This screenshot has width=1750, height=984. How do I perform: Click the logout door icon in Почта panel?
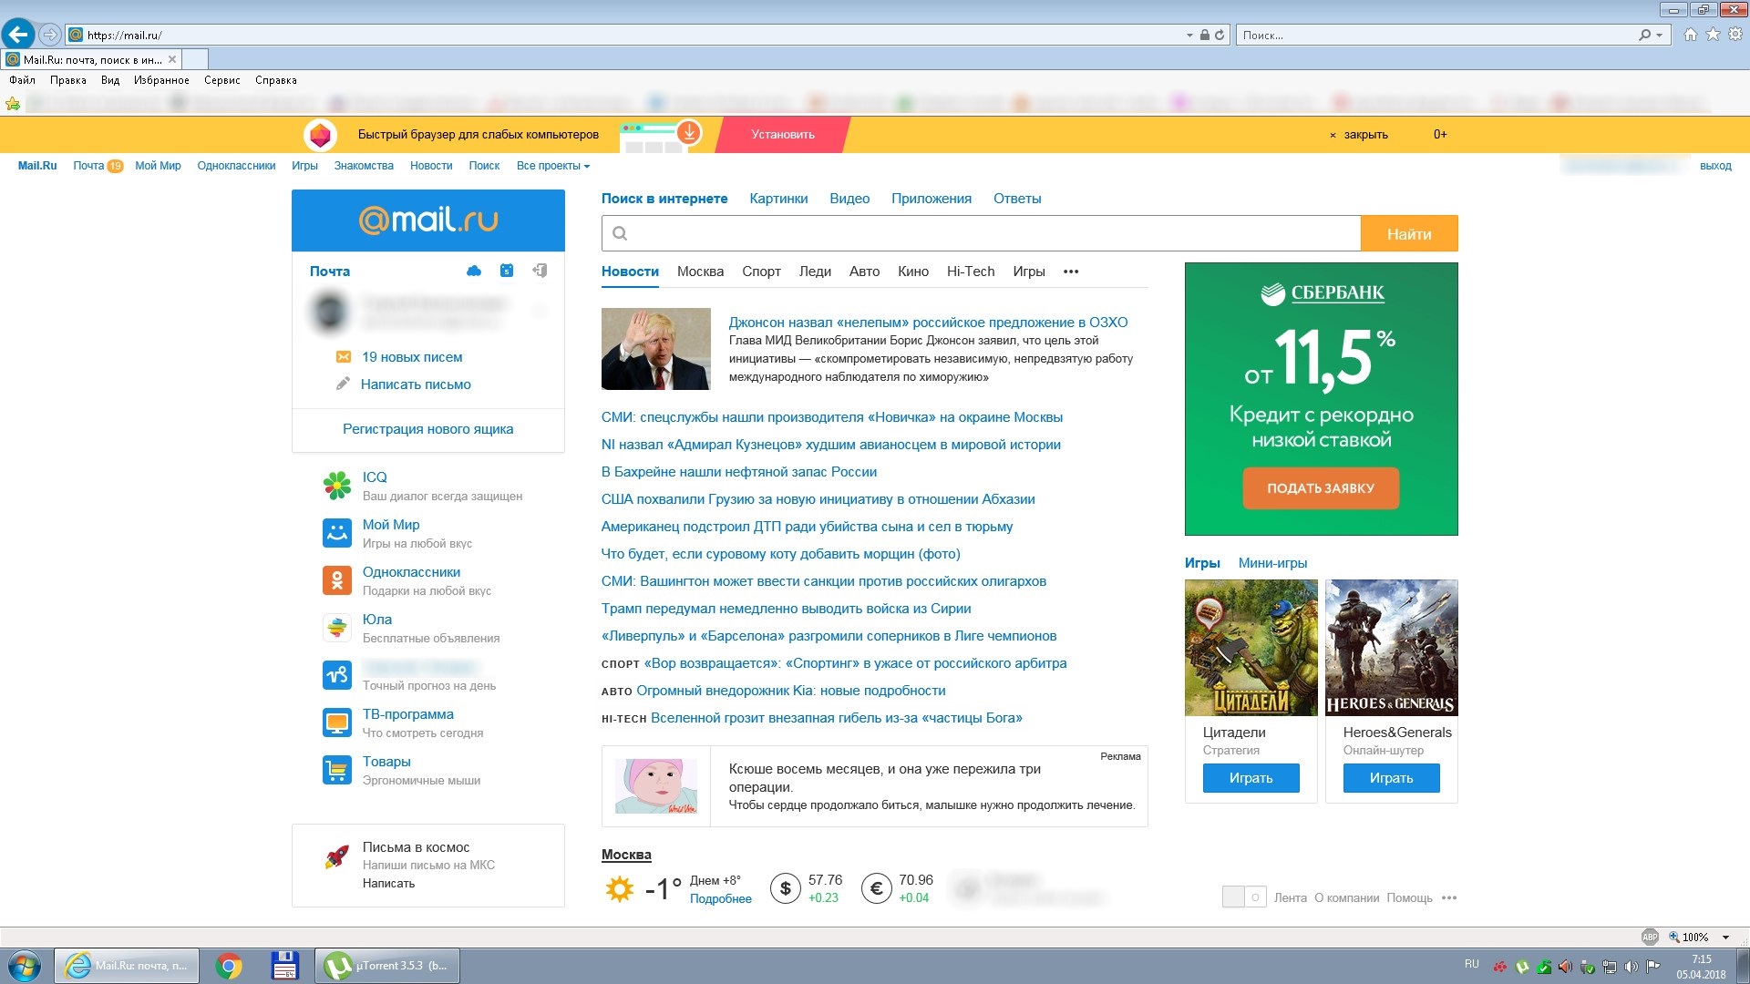coord(540,271)
